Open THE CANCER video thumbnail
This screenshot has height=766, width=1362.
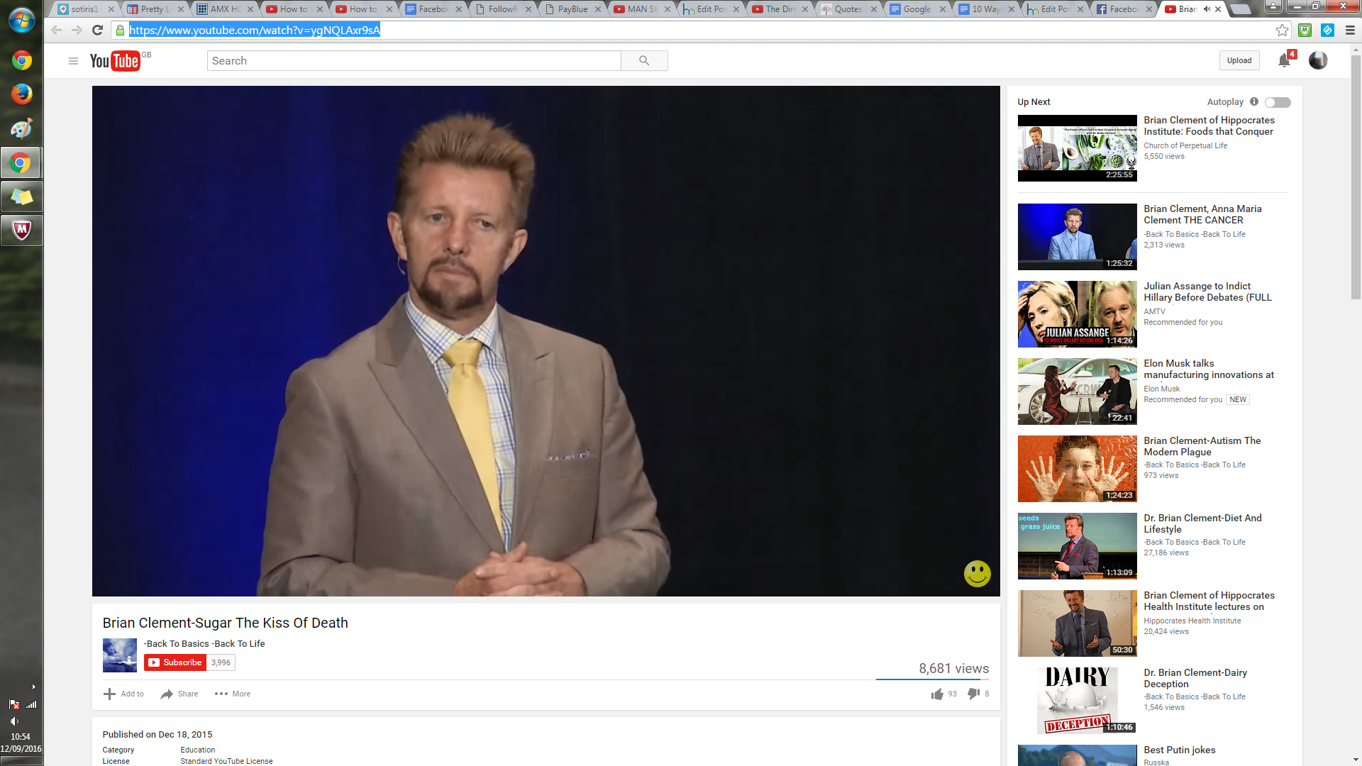1077,237
